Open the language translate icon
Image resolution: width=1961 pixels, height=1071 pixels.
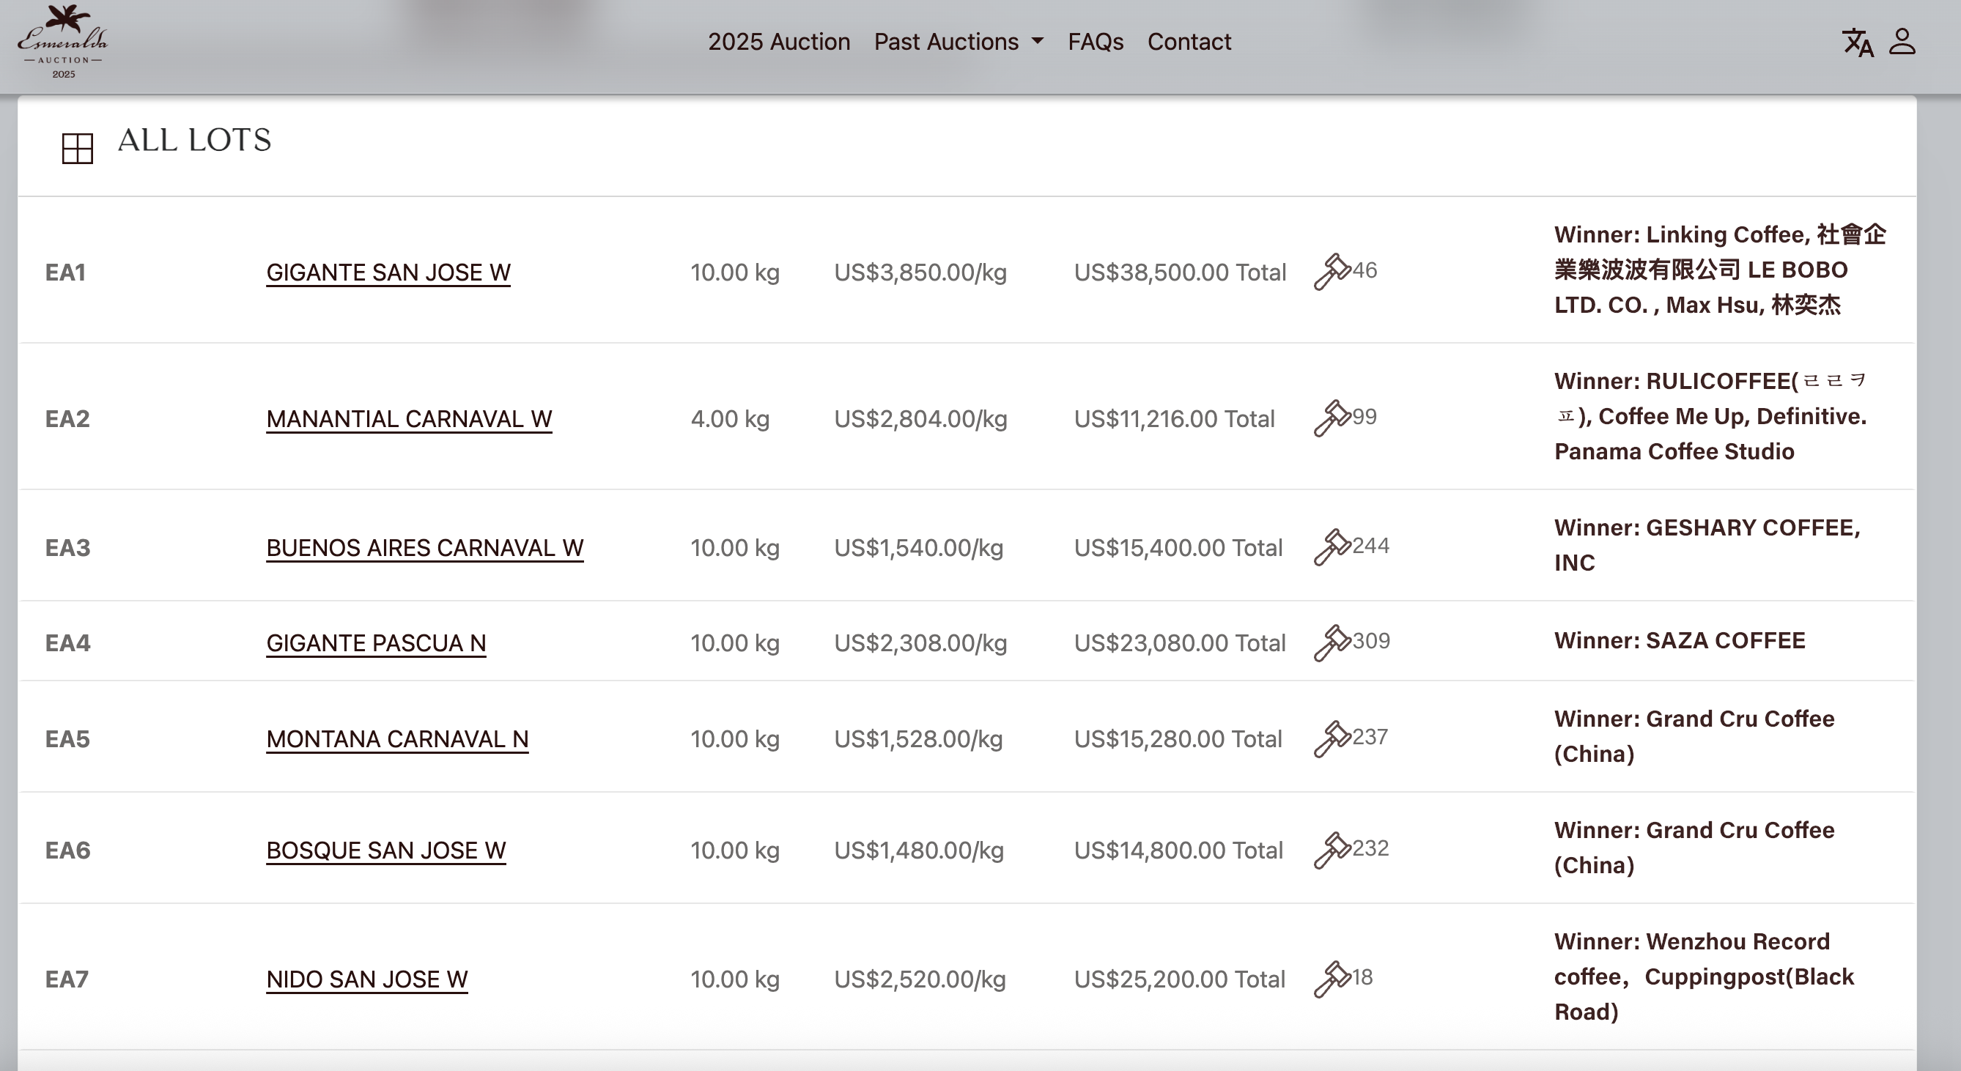(1858, 42)
